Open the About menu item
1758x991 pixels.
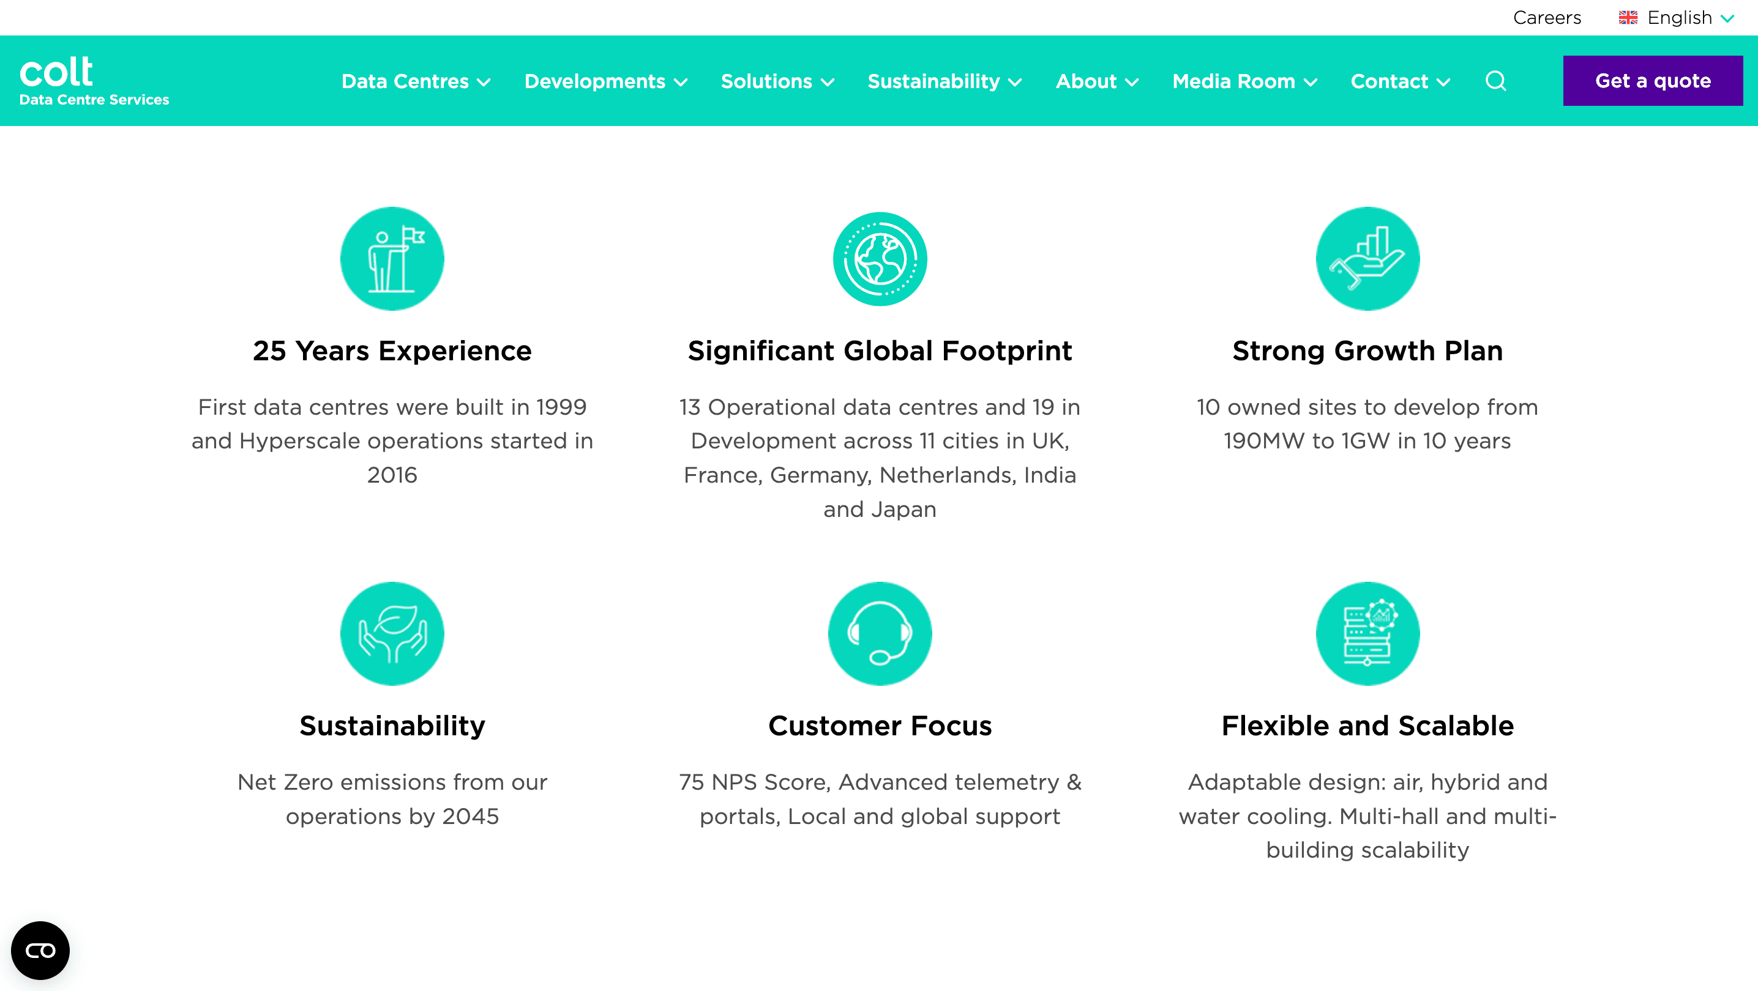(x=1097, y=81)
